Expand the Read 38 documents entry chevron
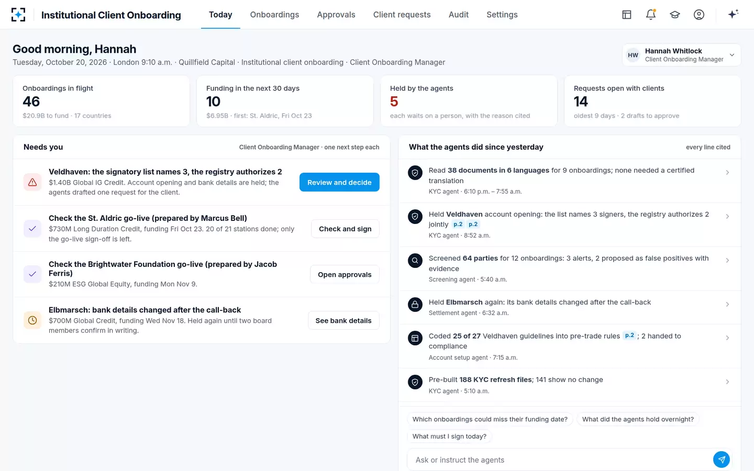This screenshot has width=754, height=471. [727, 173]
